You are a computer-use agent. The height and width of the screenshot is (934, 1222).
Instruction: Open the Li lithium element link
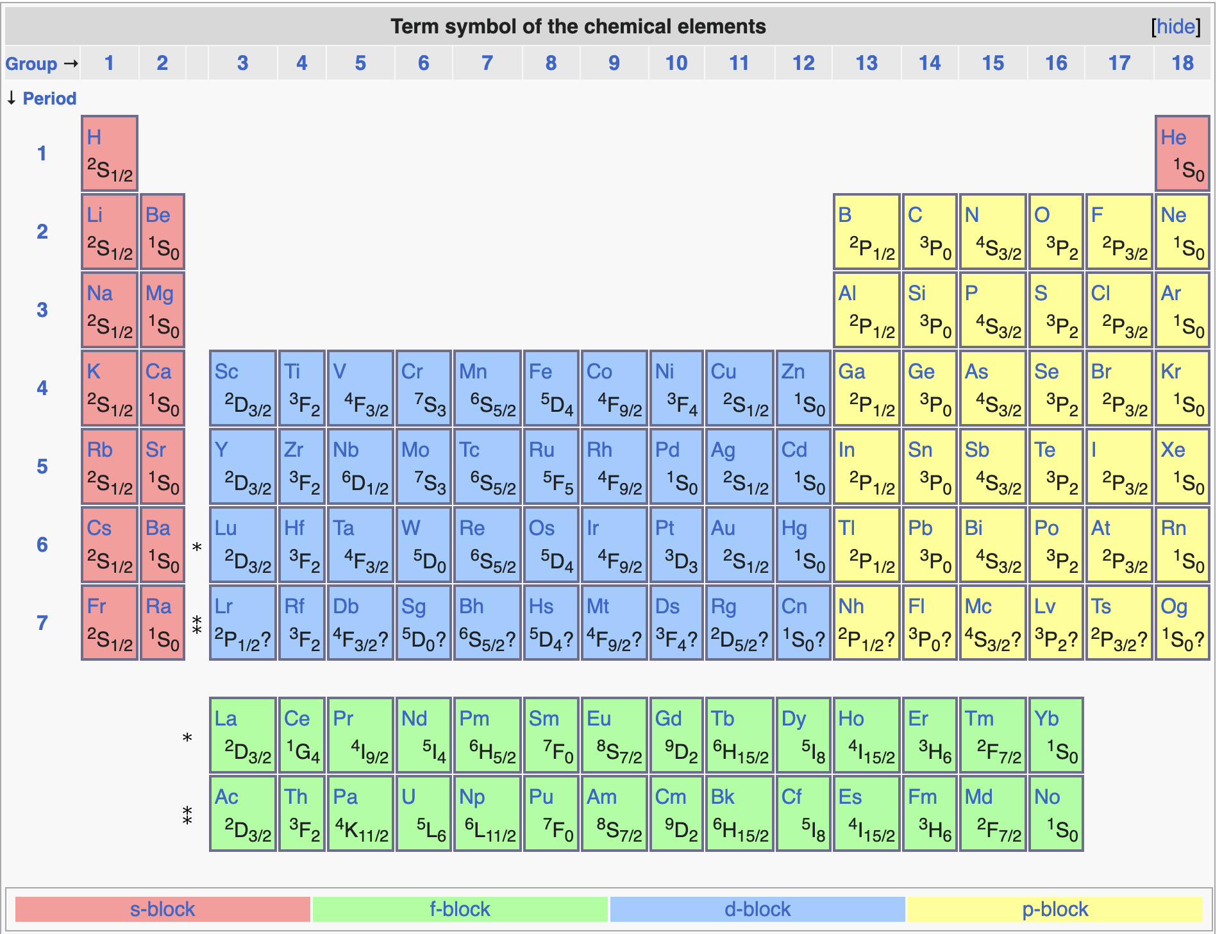[x=94, y=215]
